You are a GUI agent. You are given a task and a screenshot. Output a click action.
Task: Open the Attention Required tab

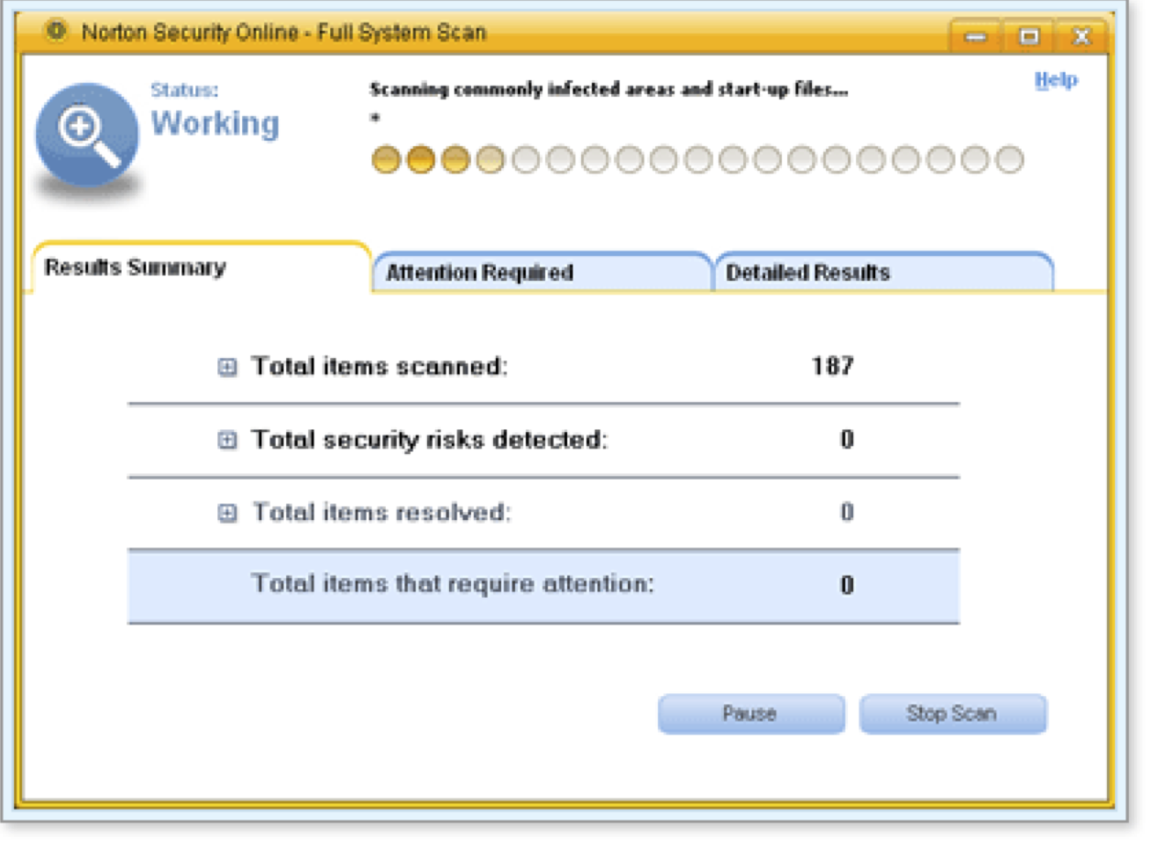click(x=542, y=272)
